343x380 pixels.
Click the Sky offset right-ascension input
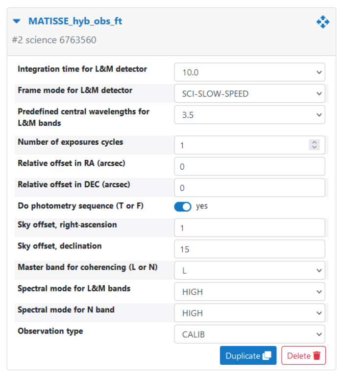(249, 228)
